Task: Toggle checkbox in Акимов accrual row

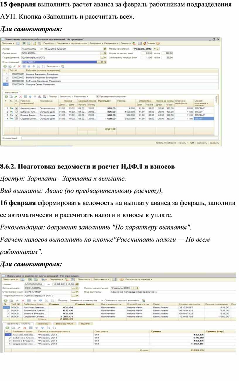Action: point(17,108)
